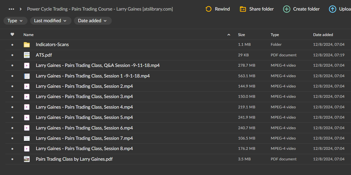Click the breadcrumb chevron arrow
This screenshot has width=351, height=175.
[x=20, y=9]
